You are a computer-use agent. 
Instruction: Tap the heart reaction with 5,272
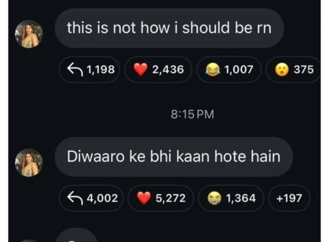coord(161,198)
